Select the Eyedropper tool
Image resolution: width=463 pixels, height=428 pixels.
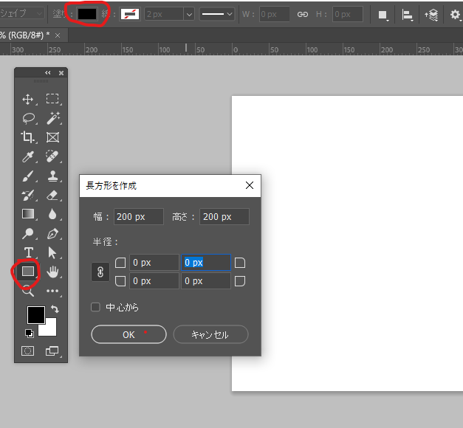point(28,156)
